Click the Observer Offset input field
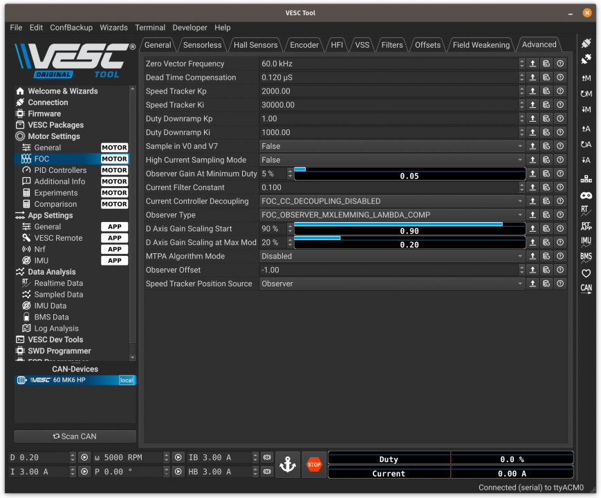The image size is (601, 498). tap(389, 270)
